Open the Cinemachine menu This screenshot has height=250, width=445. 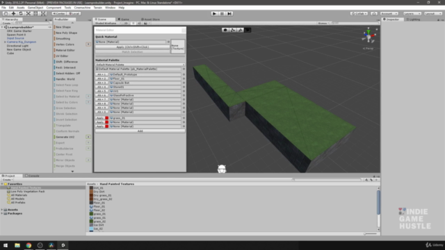(x=82, y=8)
